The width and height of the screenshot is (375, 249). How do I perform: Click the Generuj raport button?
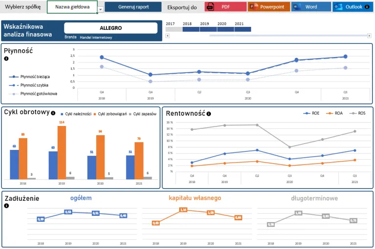point(133,7)
